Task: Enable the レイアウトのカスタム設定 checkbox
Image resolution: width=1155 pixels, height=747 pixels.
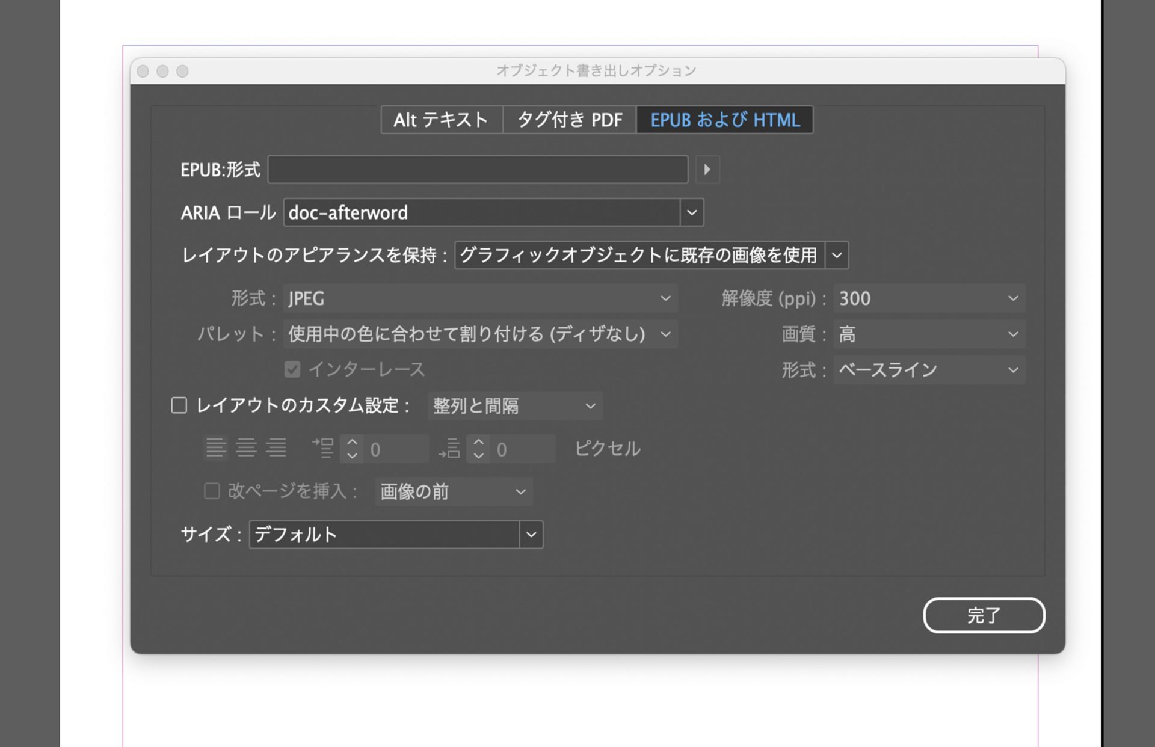Action: coord(179,406)
